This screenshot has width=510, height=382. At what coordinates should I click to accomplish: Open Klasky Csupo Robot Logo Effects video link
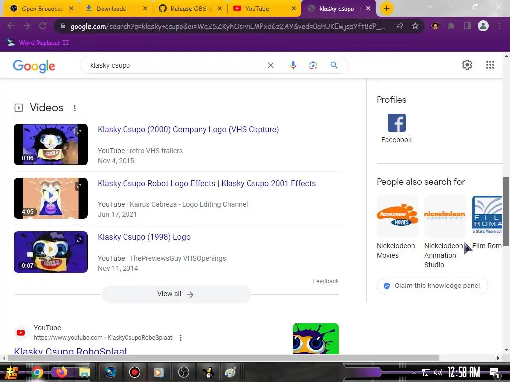click(207, 183)
